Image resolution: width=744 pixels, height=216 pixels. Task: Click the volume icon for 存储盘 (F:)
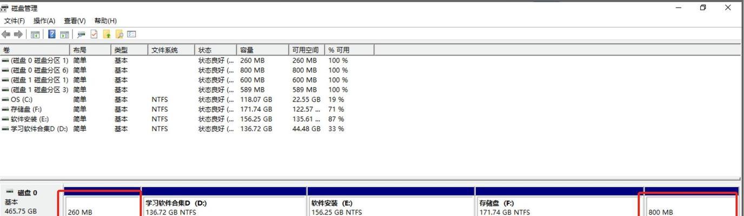[5, 110]
